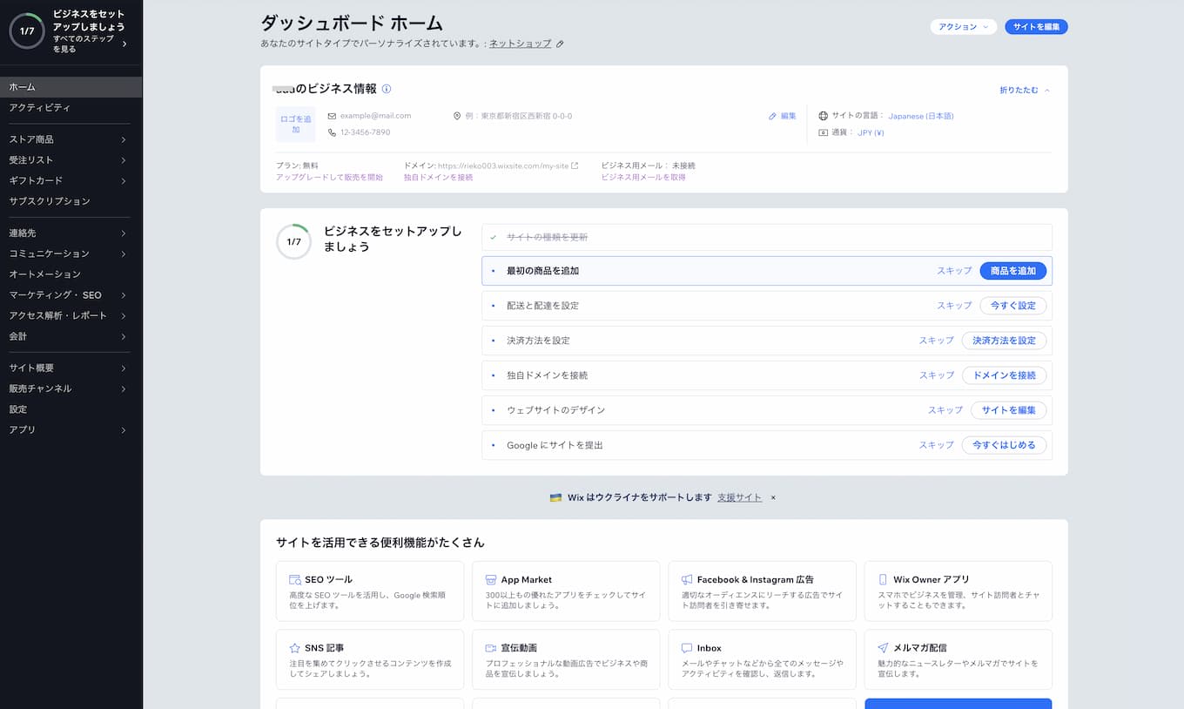Open サブスクリプション in the sidebar
1184x709 pixels.
(71, 201)
